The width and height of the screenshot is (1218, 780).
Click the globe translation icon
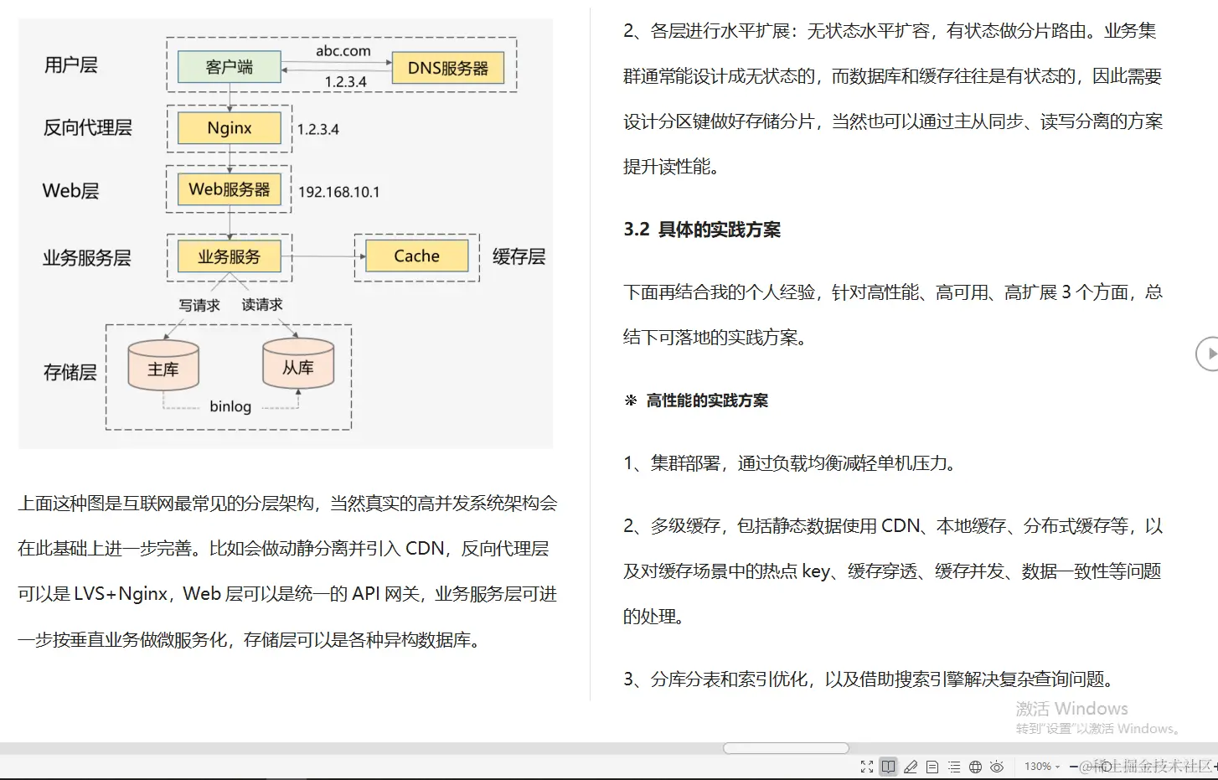point(975,767)
